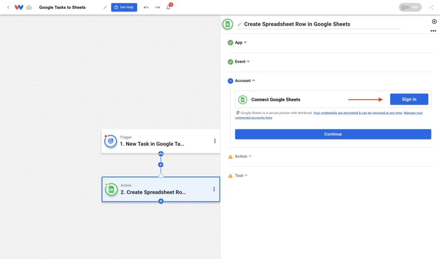
Task: Select the Create Spreadsheet Row action step
Action: tap(161, 189)
